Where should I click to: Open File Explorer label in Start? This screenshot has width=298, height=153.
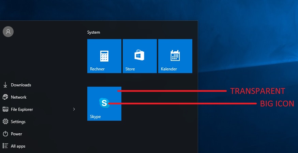[22, 109]
